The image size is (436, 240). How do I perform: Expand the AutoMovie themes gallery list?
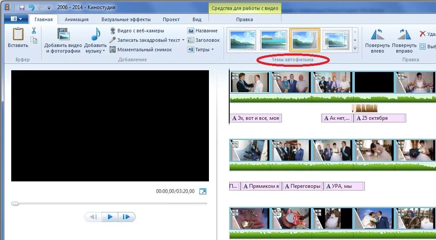pos(355,49)
